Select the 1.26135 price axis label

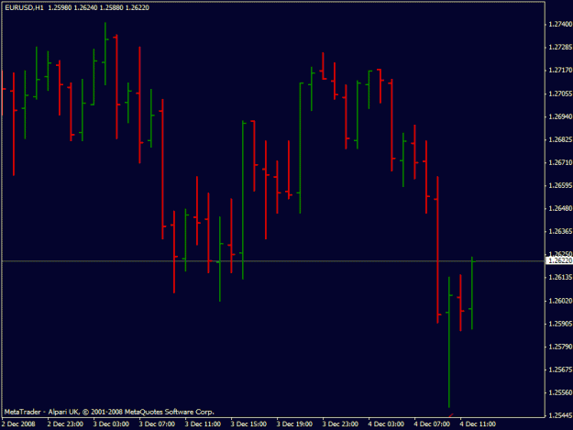point(560,277)
